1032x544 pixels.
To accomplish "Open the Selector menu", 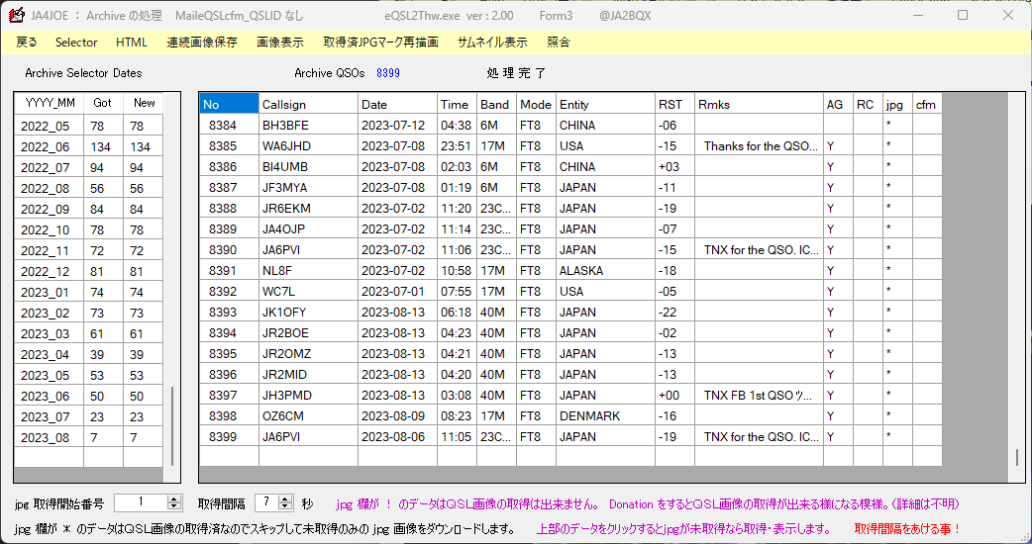I will click(76, 43).
